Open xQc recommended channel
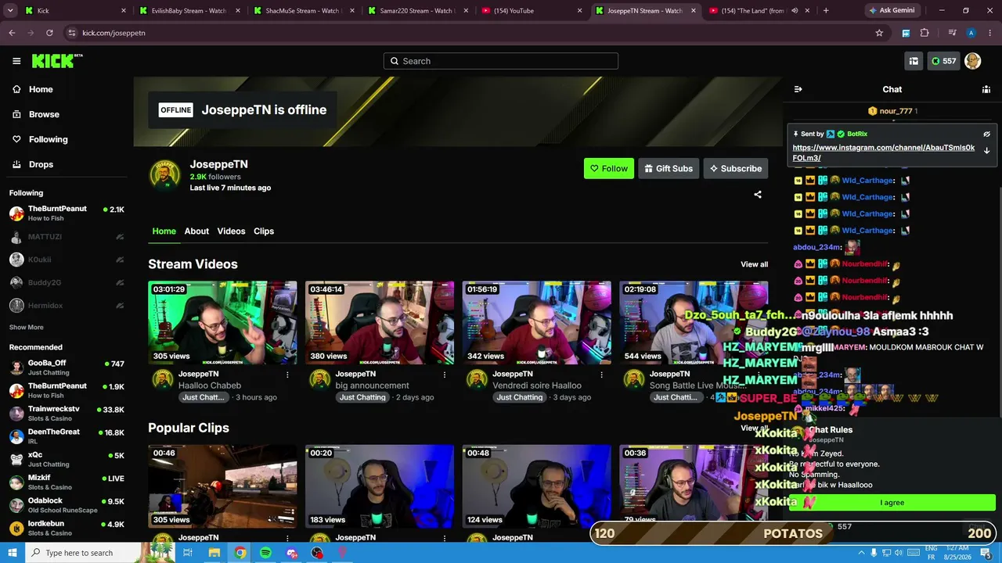This screenshot has width=1002, height=563. pyautogui.click(x=67, y=459)
